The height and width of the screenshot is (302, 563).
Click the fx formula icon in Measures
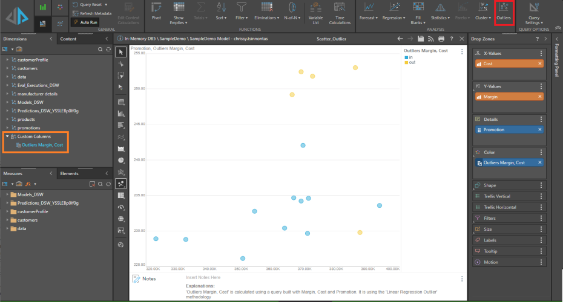27,183
